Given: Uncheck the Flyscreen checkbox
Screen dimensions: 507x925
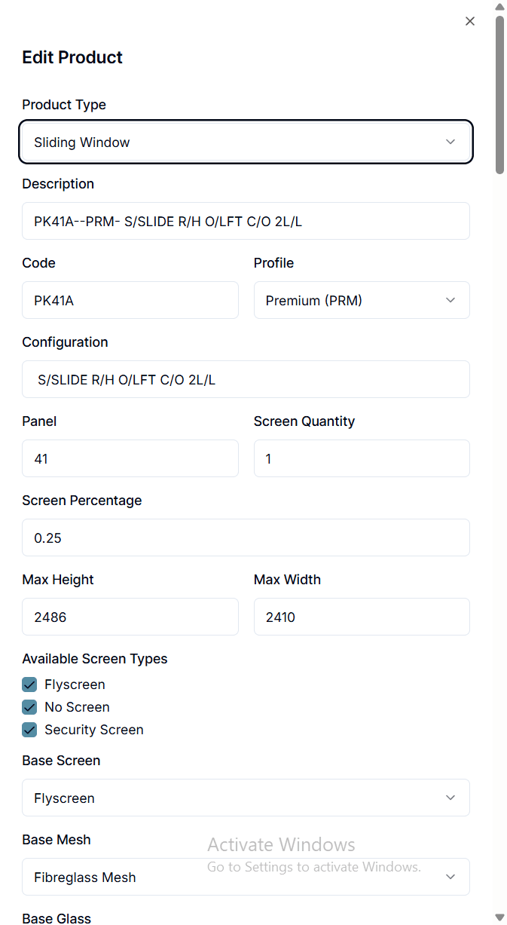Looking at the screenshot, I should [x=29, y=685].
